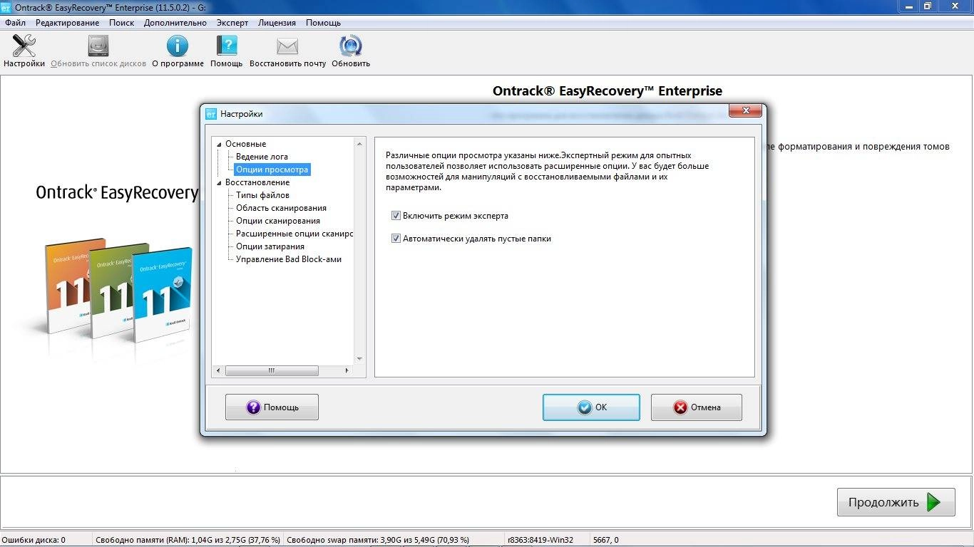Enable Включить режим эксперта checkbox
Image resolution: width=974 pixels, height=547 pixels.
396,216
